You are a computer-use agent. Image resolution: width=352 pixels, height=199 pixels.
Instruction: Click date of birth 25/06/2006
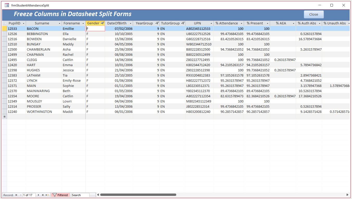click(119, 49)
